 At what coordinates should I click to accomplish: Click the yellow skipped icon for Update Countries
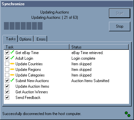pos(12,64)
